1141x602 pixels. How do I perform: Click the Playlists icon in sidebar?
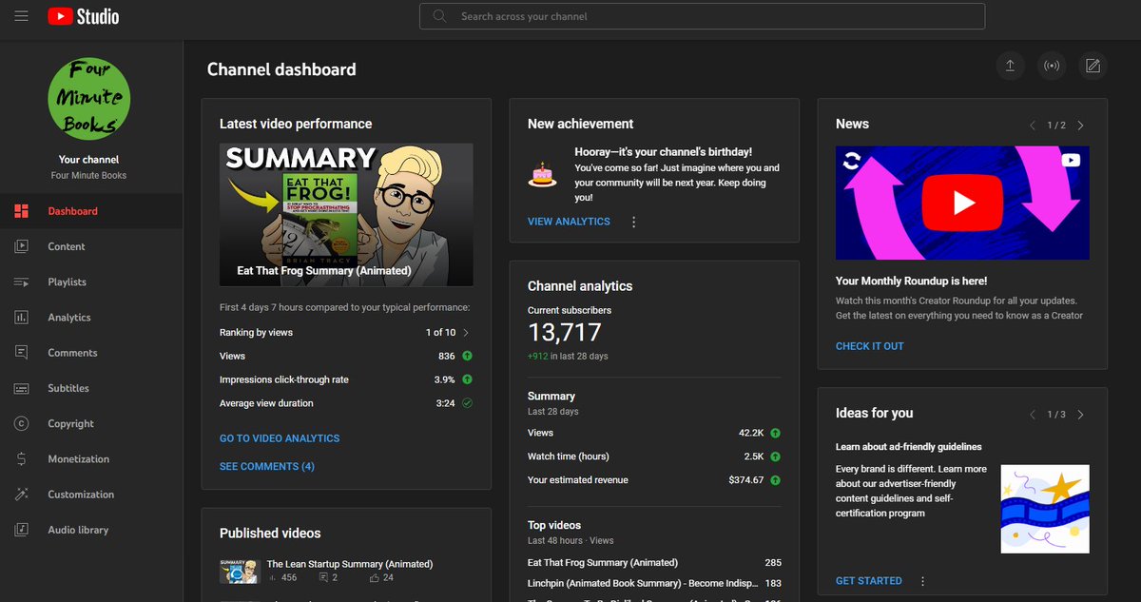[x=22, y=282]
